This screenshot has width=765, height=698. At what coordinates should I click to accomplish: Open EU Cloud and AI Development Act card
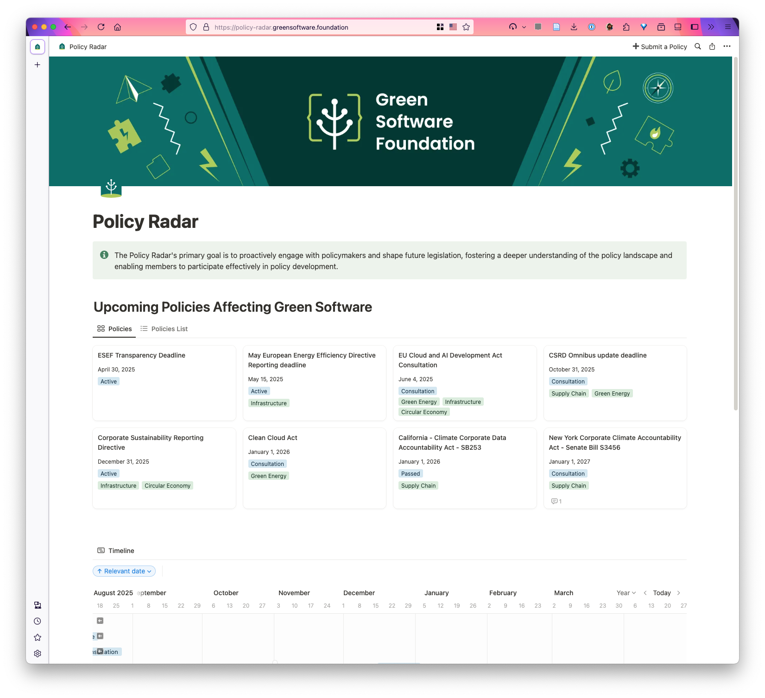pyautogui.click(x=465, y=383)
